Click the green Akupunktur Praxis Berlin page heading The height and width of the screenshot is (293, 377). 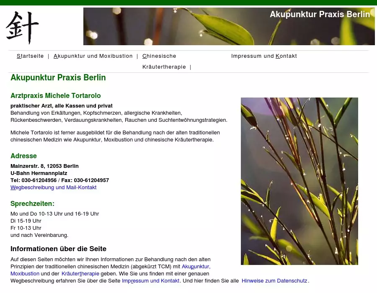(58, 78)
